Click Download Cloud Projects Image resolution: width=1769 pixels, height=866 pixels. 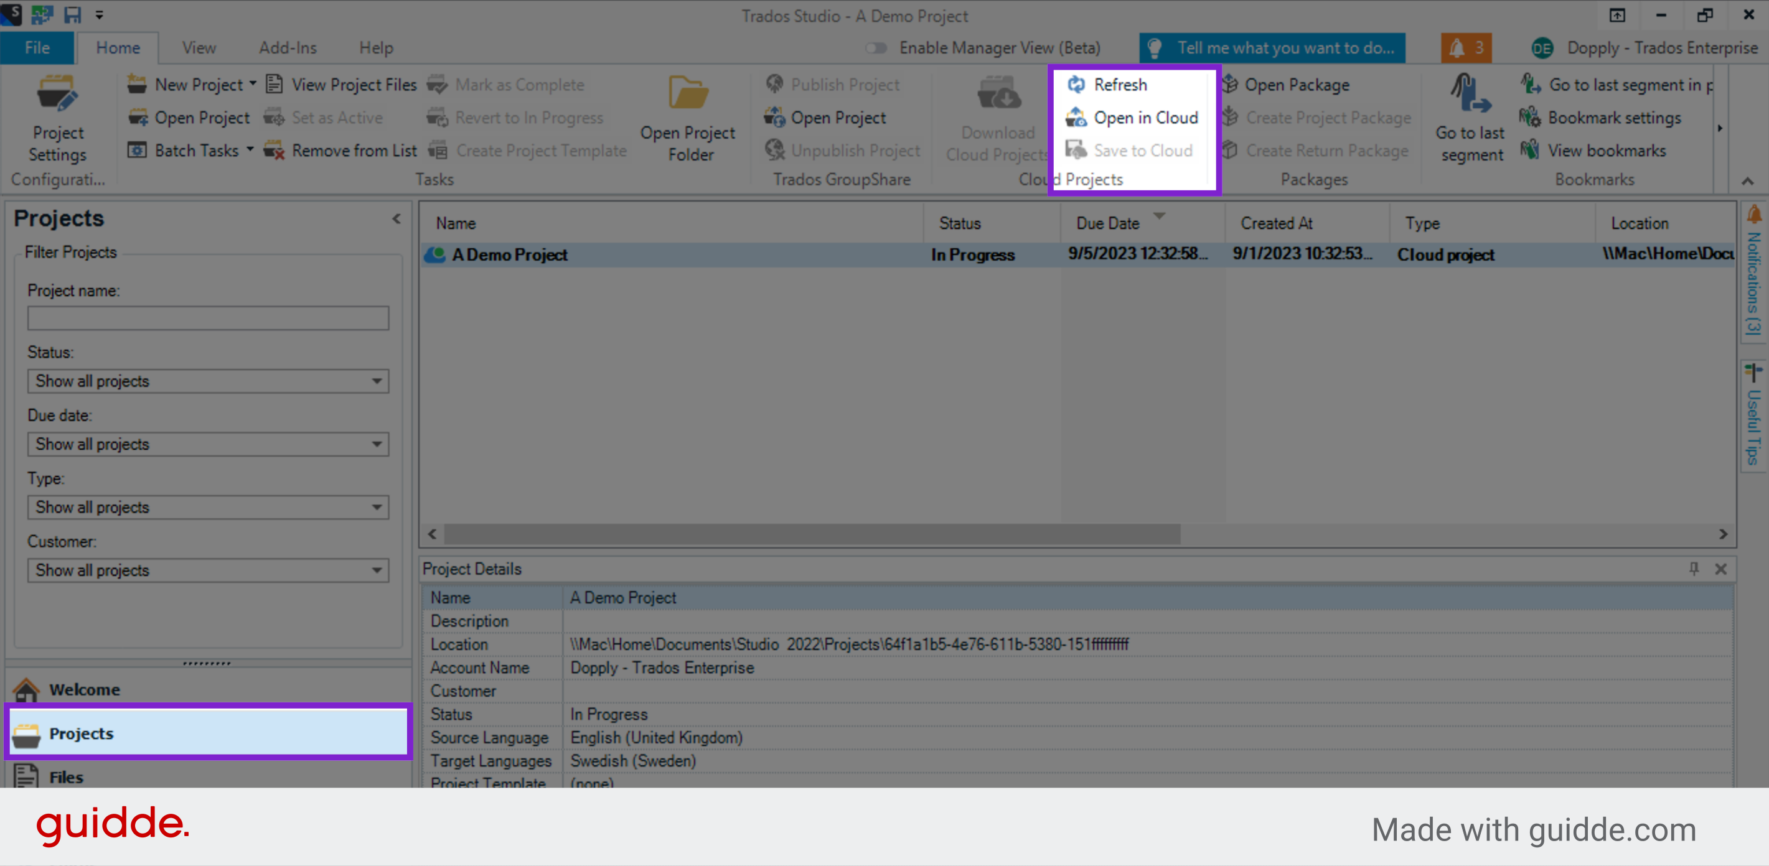pos(997,118)
